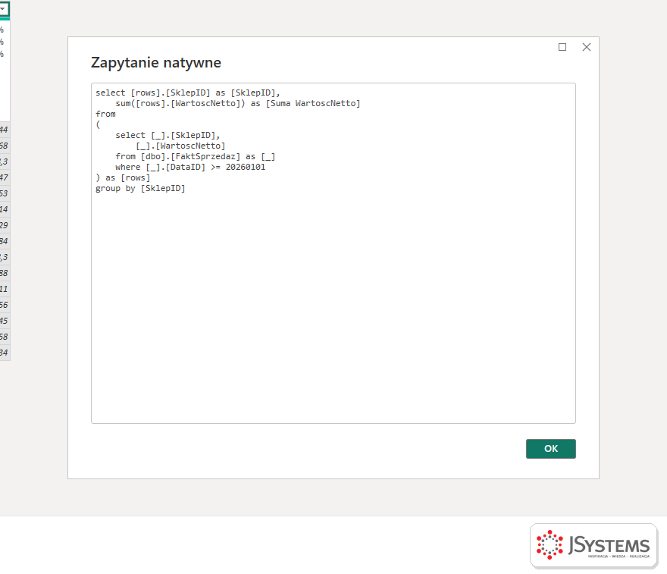Click the '[_].[WartoscNetto]' line
Viewport: 667px width, 574px height.
click(180, 146)
